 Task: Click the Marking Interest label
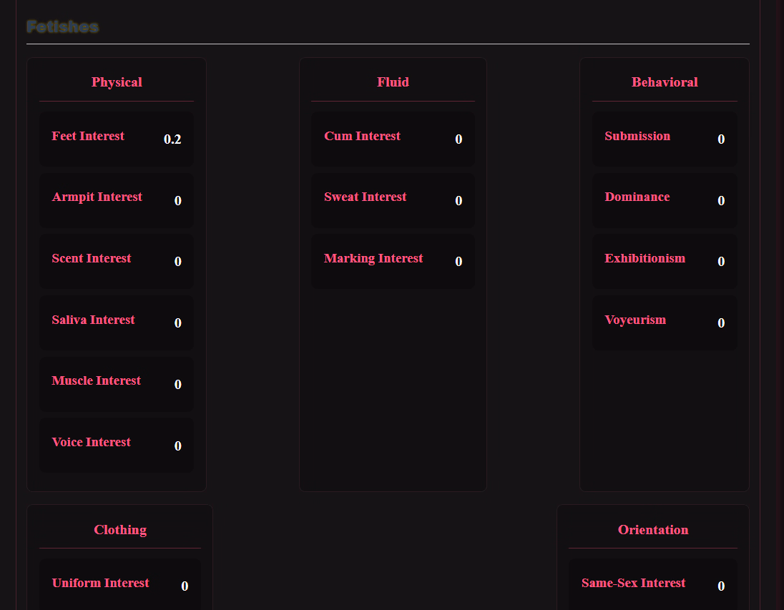tap(373, 258)
